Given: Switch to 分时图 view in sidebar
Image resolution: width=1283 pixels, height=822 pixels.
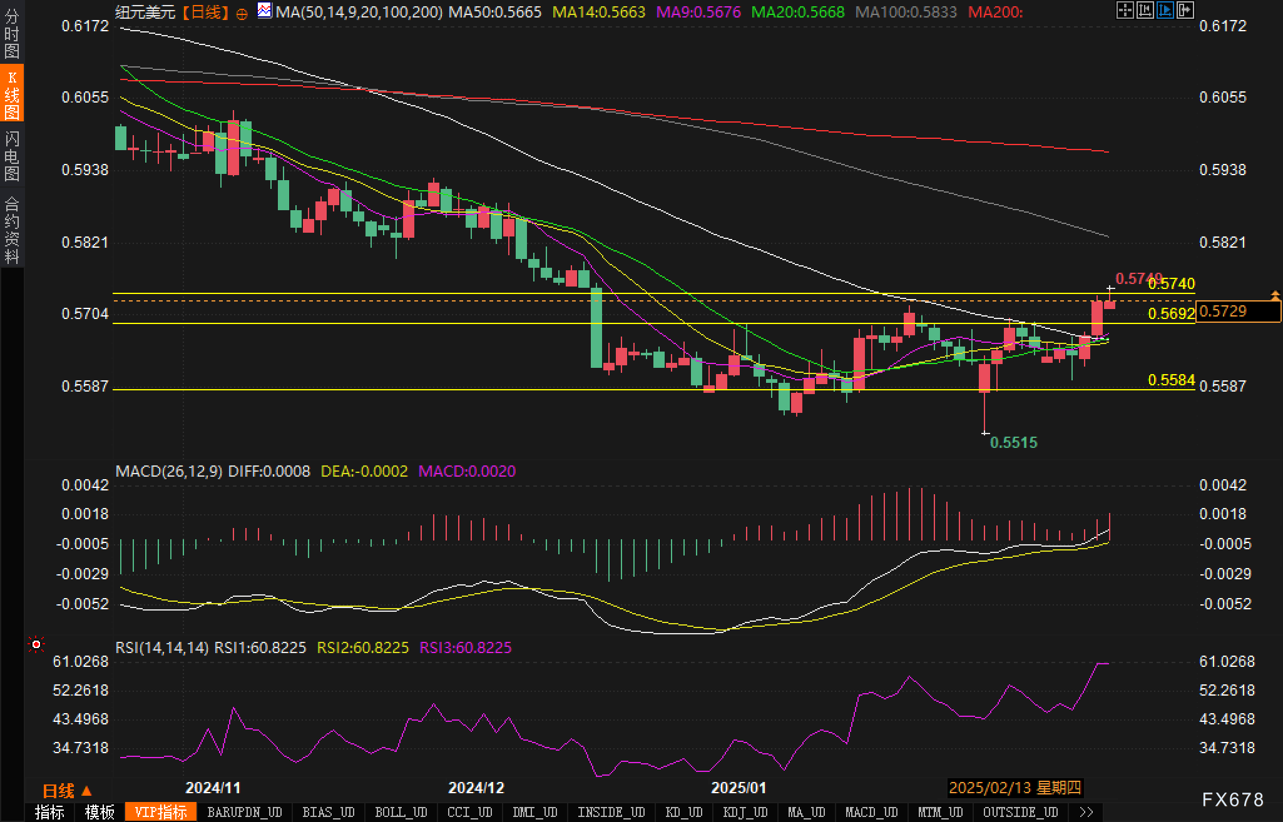Looking at the screenshot, I should coord(12,34).
